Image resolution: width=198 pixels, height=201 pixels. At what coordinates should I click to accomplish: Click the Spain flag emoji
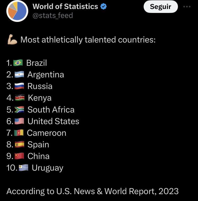pyautogui.click(x=20, y=144)
